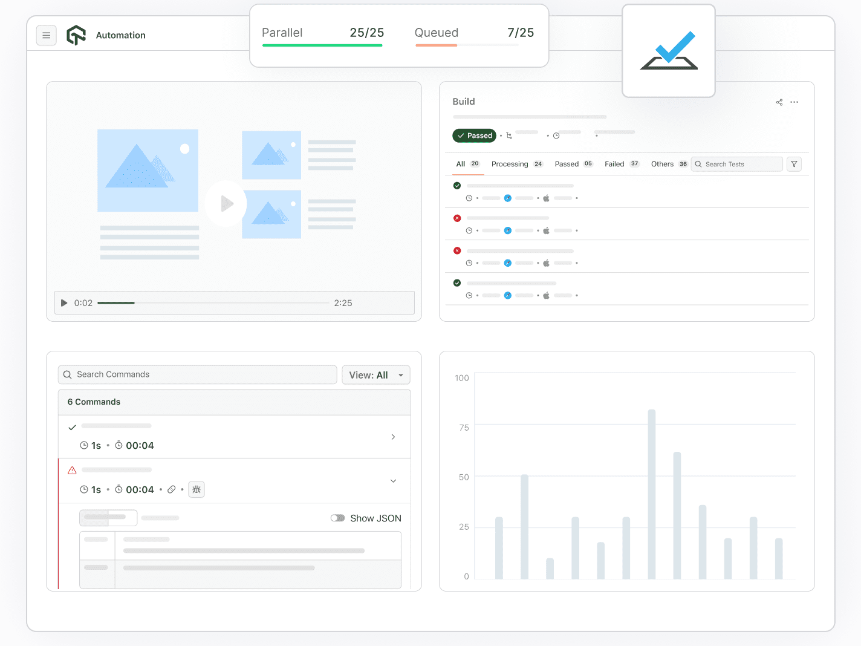Play the test recording video
Screen dimensions: 861x646
[x=226, y=204]
